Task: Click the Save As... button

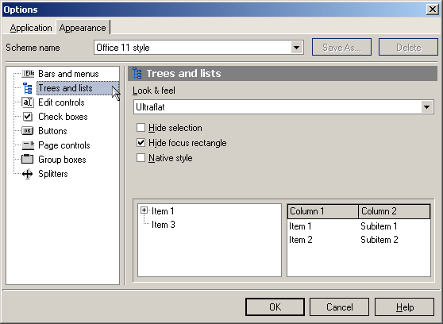Action: coord(341,47)
